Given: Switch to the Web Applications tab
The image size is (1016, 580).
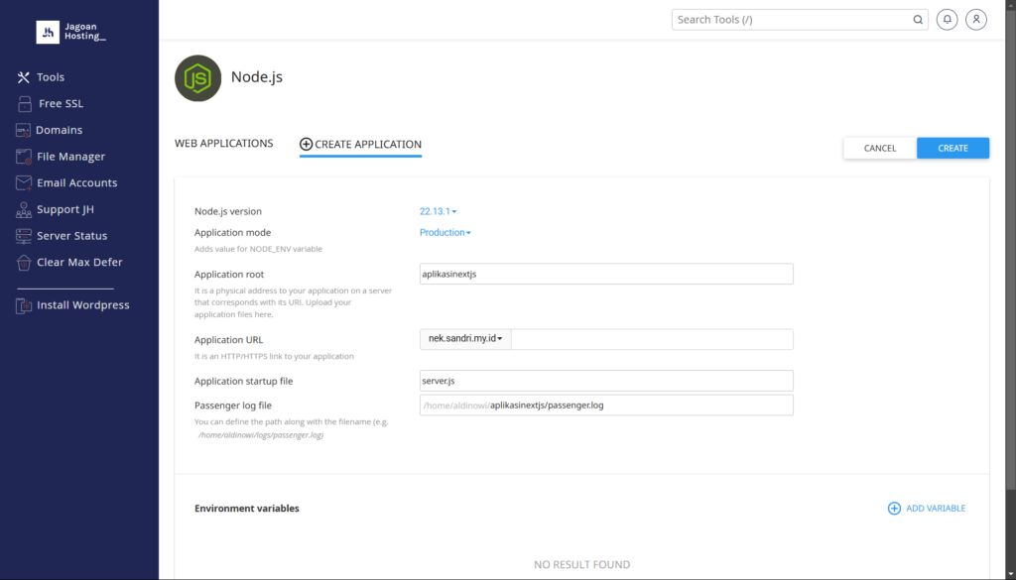Looking at the screenshot, I should [223, 144].
